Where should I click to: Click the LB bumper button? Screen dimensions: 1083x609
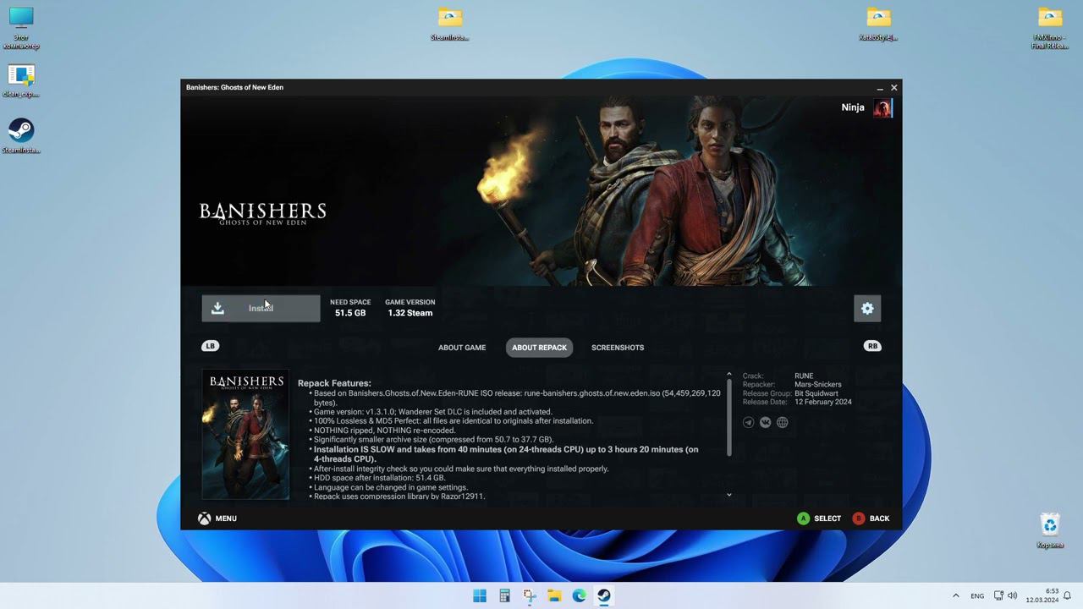tap(210, 346)
